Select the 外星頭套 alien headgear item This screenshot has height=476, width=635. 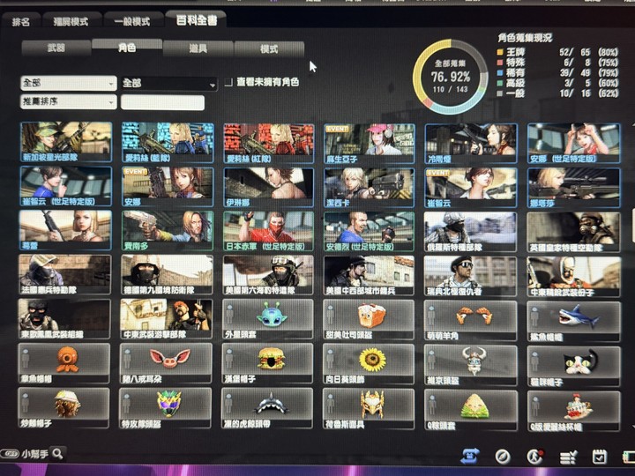point(271,316)
